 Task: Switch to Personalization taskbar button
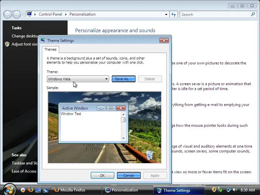point(127,190)
